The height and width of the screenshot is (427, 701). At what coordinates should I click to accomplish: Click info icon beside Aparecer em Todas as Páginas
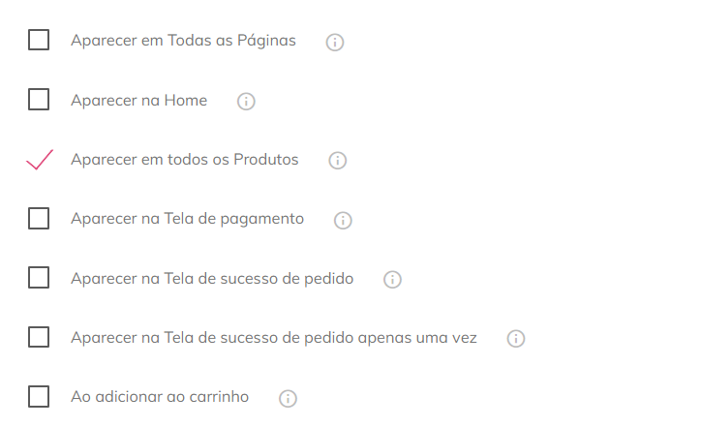(334, 42)
